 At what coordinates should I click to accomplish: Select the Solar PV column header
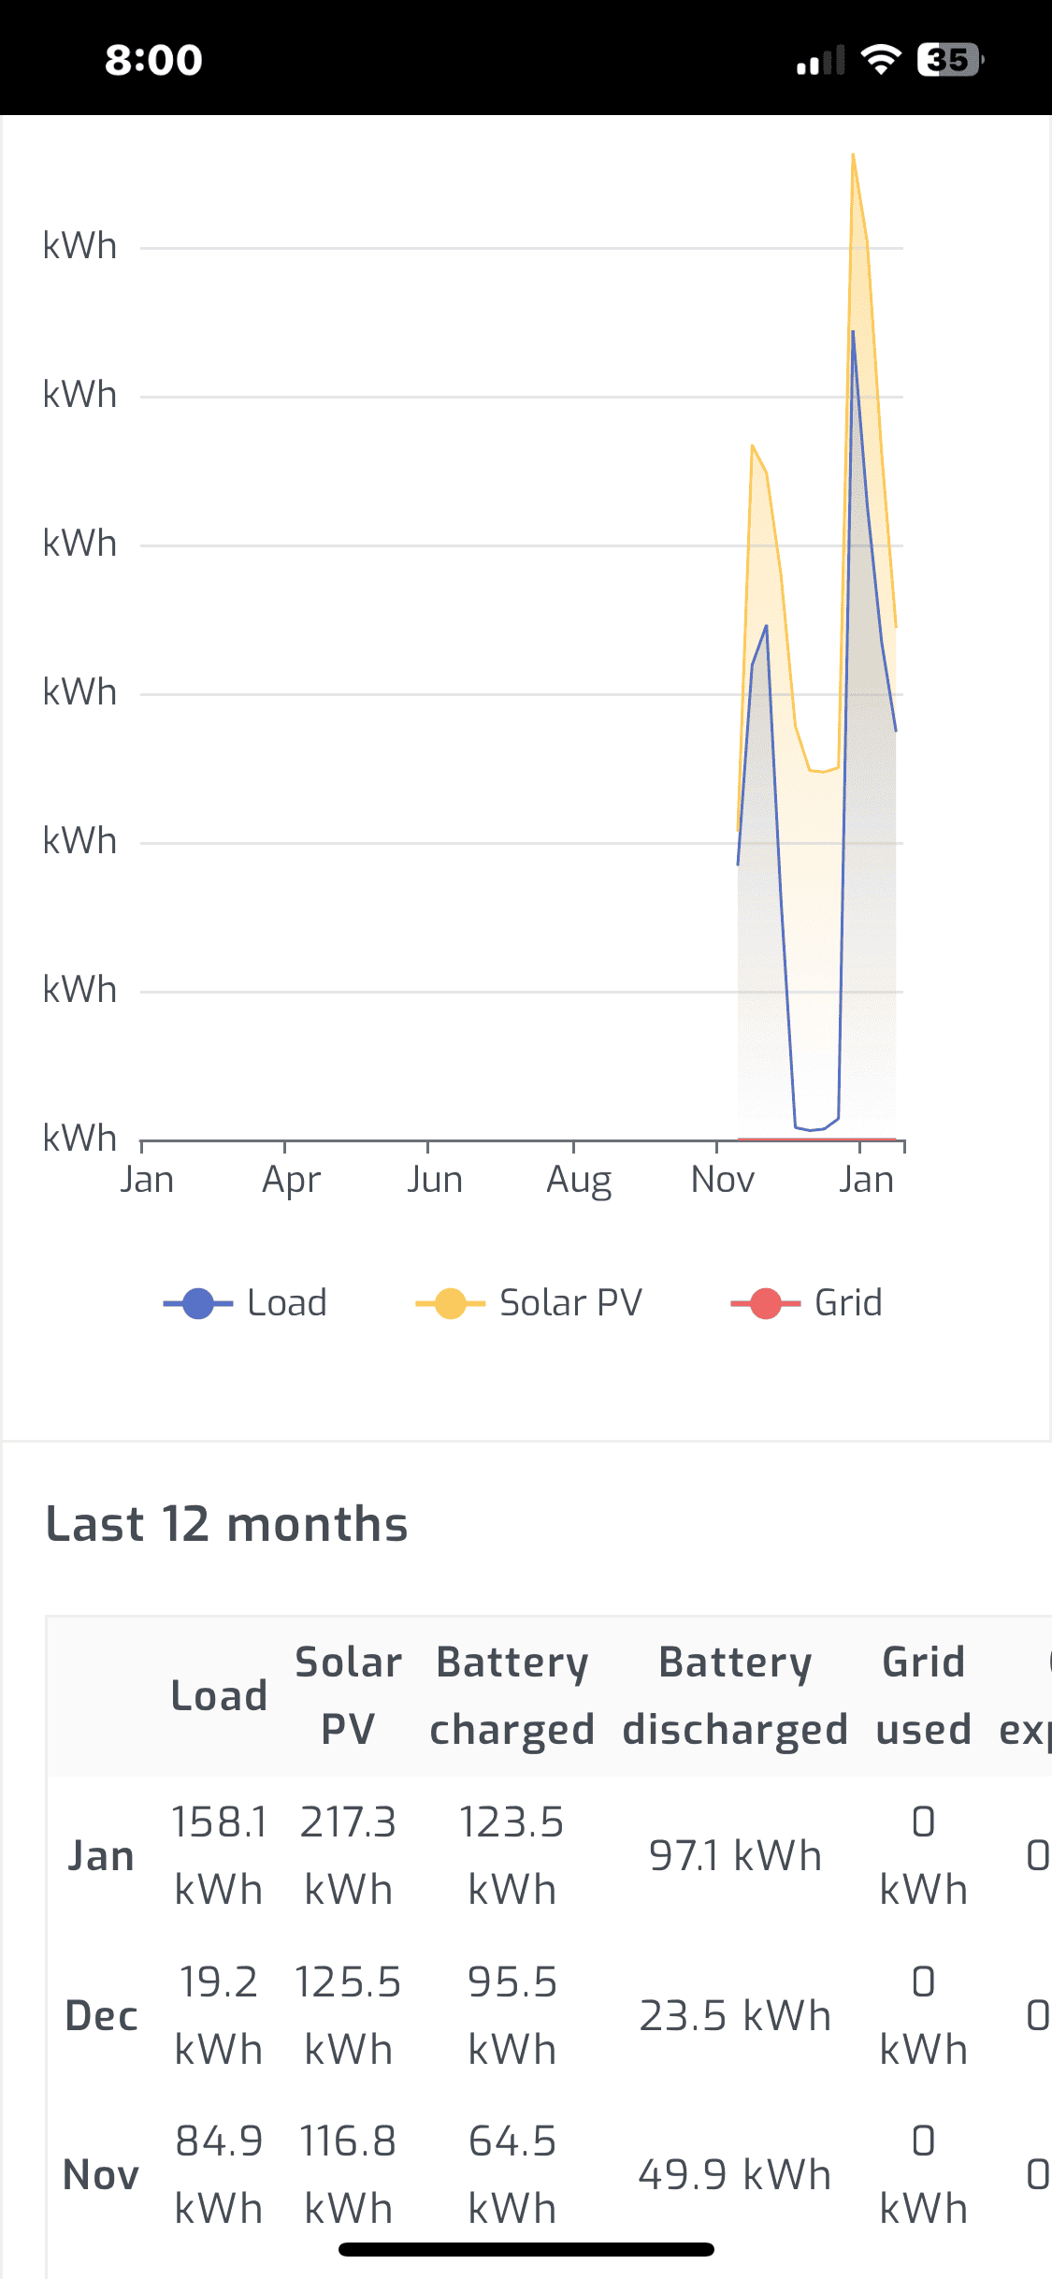click(x=348, y=1695)
